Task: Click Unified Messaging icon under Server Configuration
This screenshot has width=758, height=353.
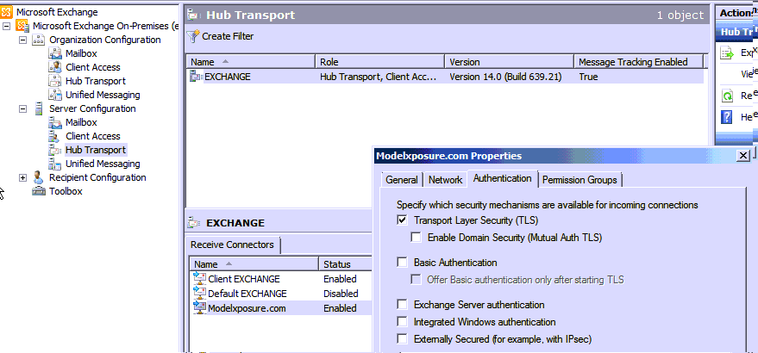Action: pos(55,164)
